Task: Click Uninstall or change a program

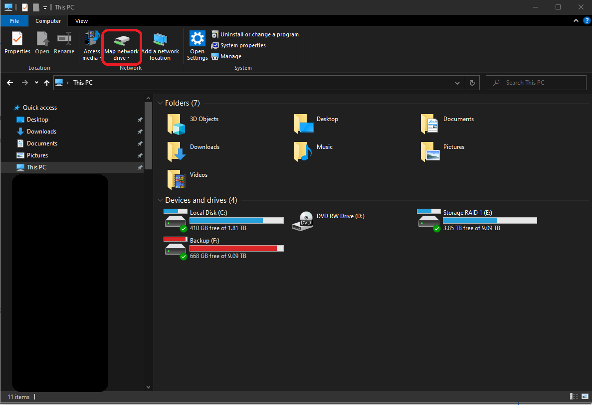Action: [259, 34]
